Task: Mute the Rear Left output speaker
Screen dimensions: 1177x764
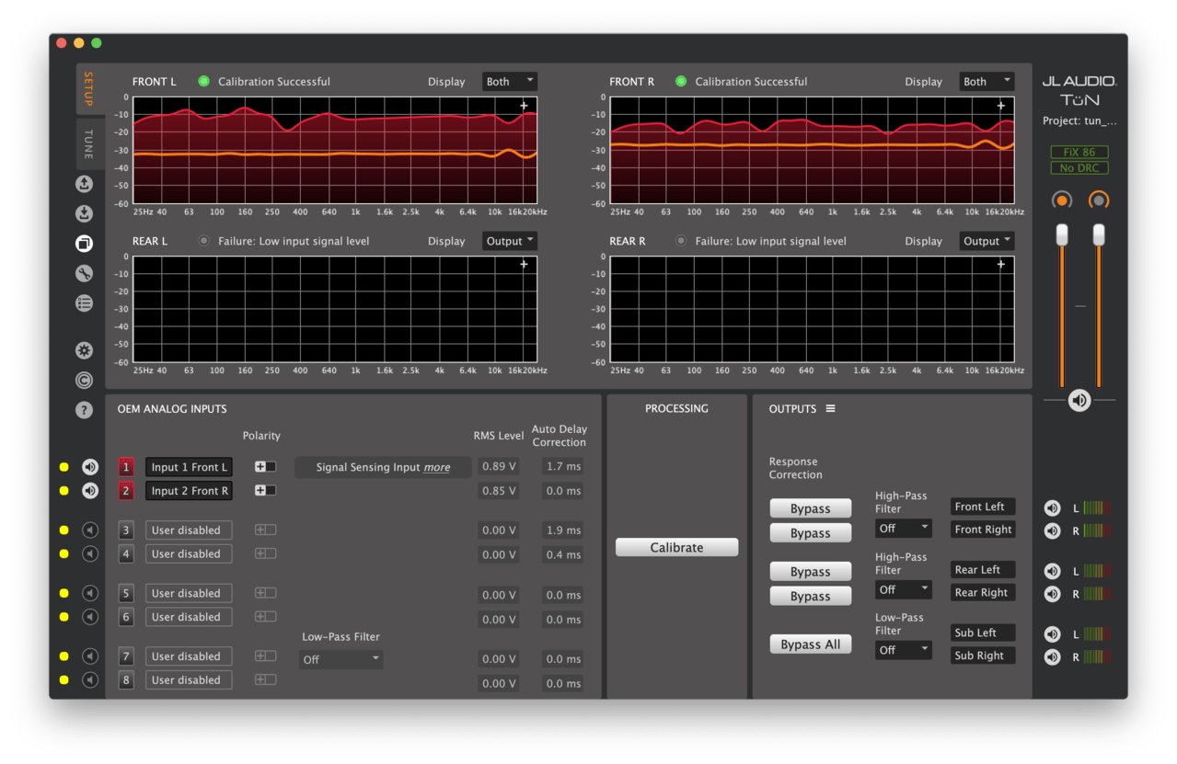Action: pos(1052,571)
